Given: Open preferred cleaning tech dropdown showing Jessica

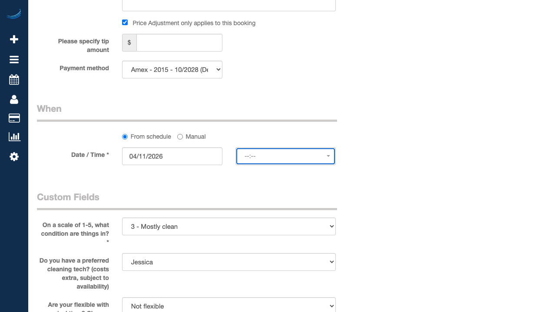Looking at the screenshot, I should [x=228, y=262].
